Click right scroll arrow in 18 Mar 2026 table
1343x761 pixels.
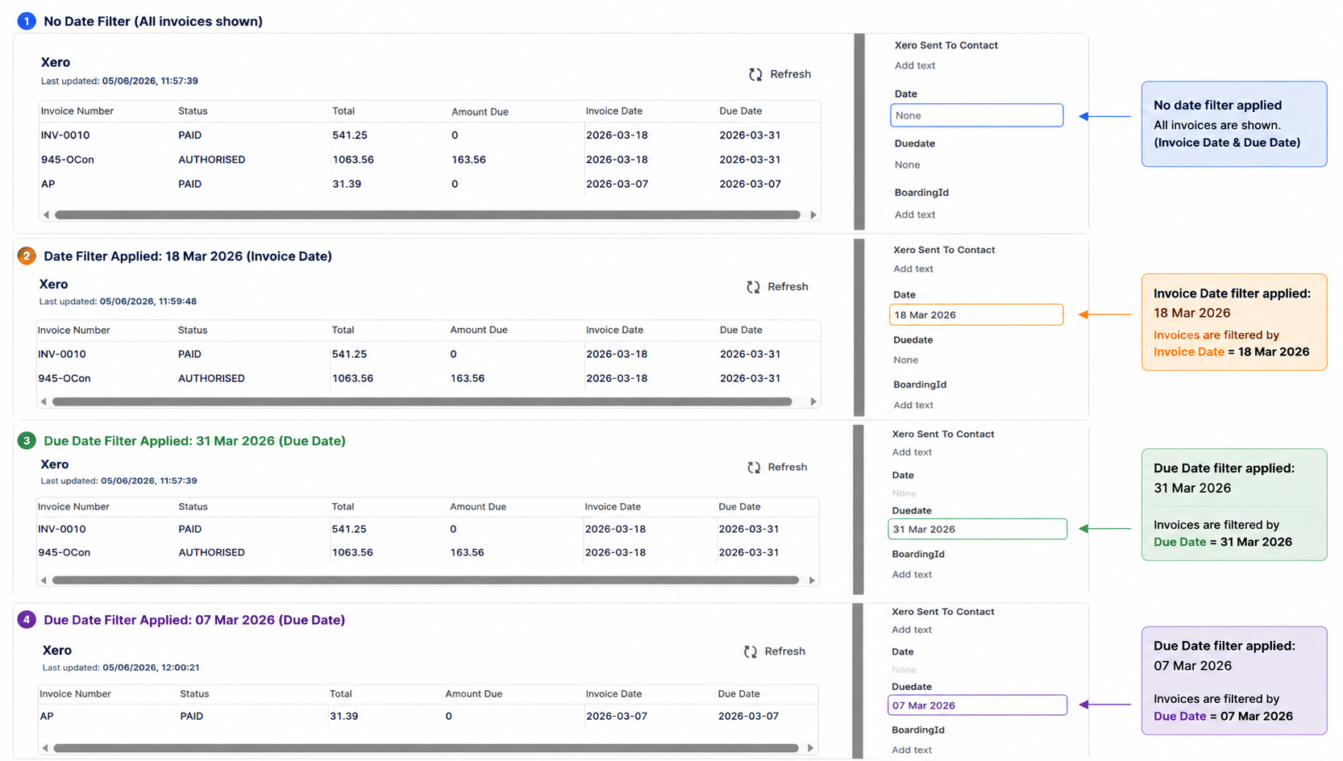point(813,401)
